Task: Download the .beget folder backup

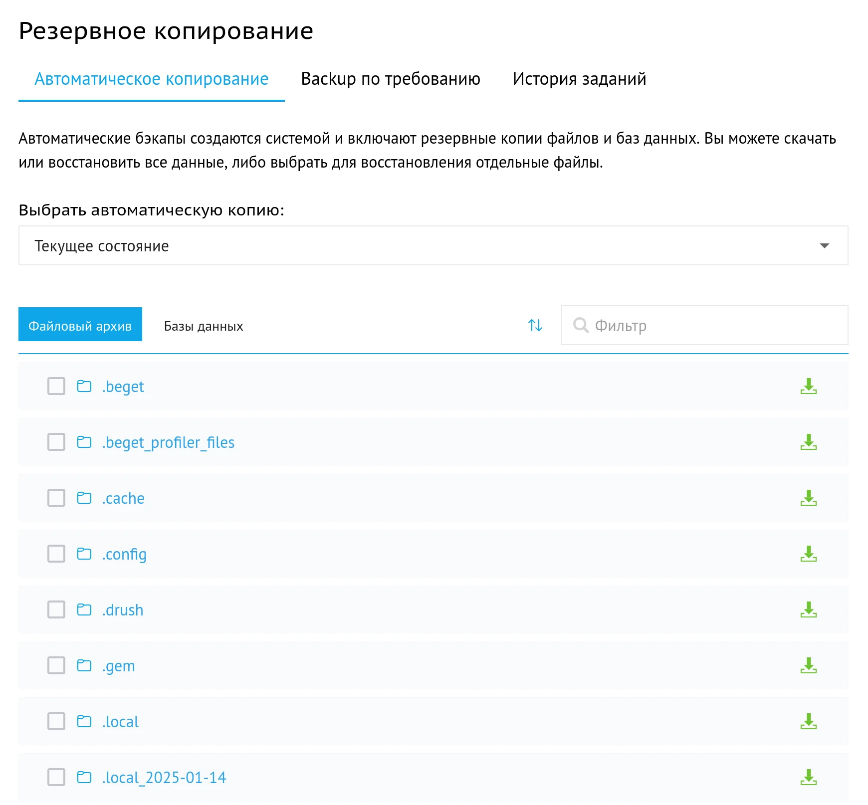Action: point(809,387)
